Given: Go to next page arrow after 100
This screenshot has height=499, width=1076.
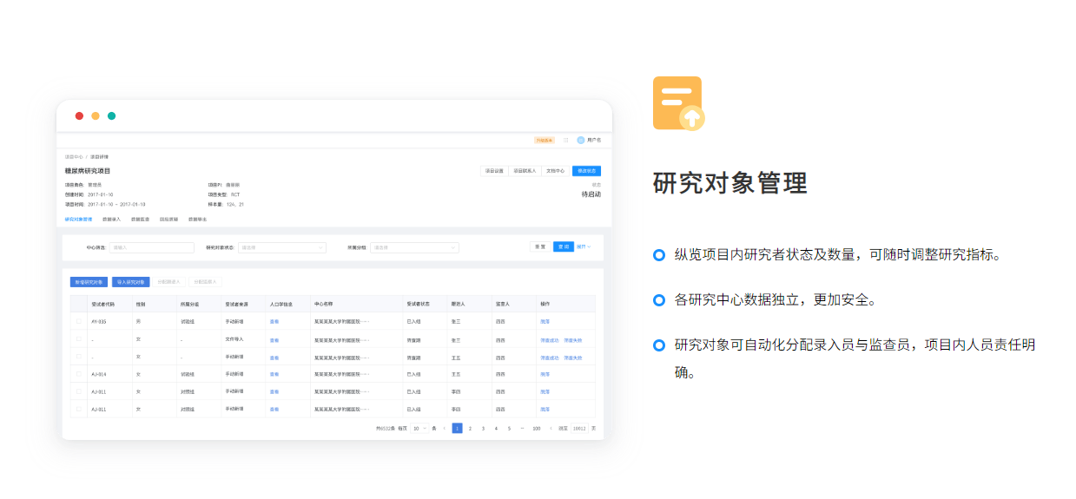Looking at the screenshot, I should (x=550, y=428).
